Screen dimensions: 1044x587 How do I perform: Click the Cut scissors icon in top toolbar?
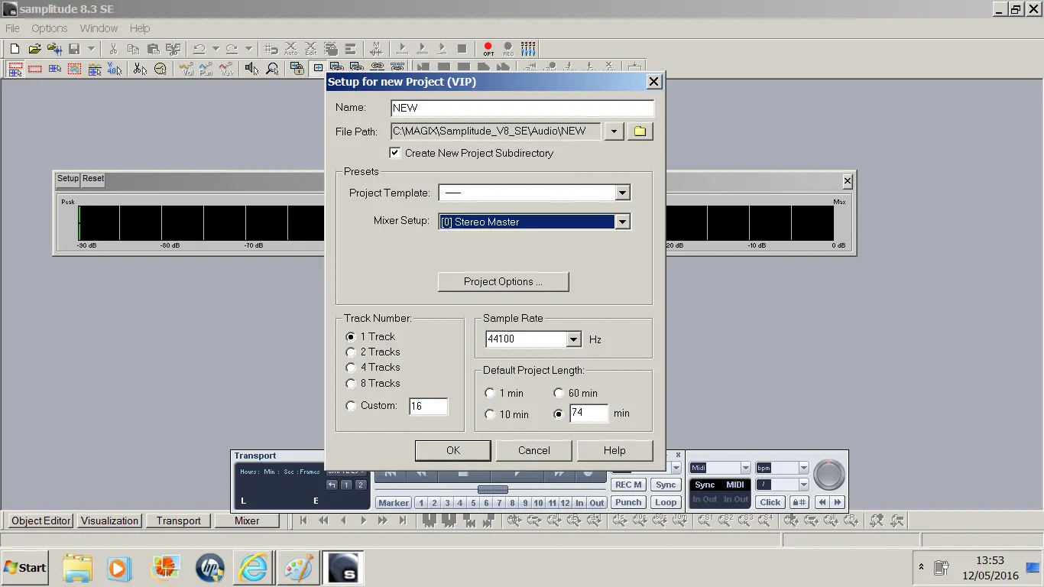click(113, 49)
